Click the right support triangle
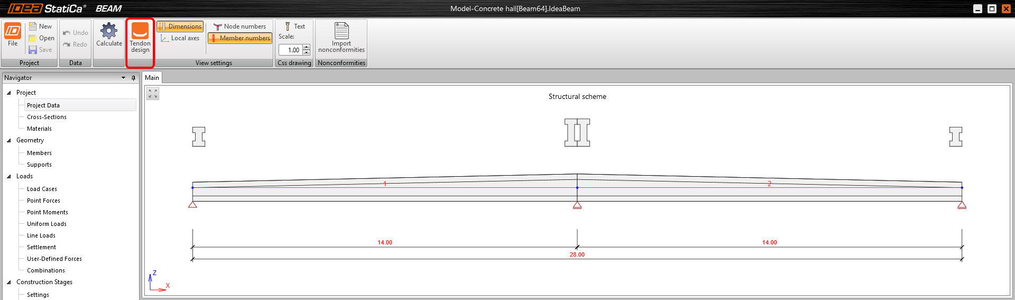 click(962, 205)
